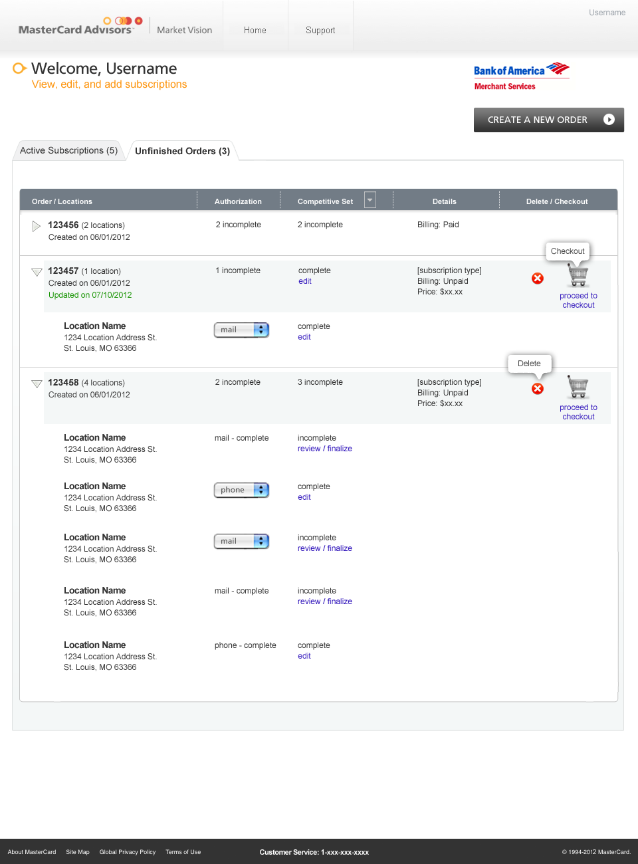Collapse order 123457 using its triangle
The image size is (638, 864).
click(37, 272)
